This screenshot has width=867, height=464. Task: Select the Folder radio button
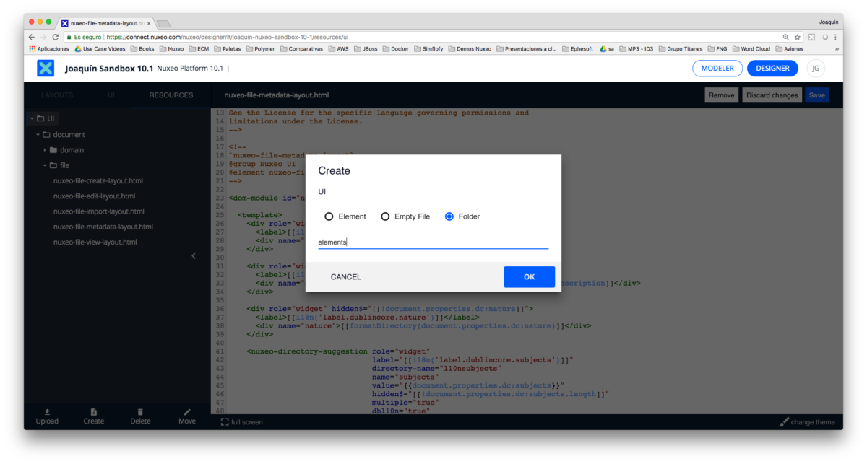[x=449, y=216]
